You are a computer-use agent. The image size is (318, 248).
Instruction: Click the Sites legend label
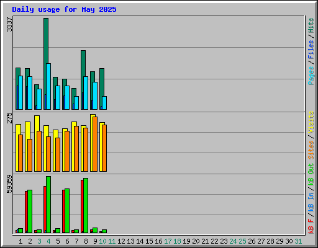(311, 150)
